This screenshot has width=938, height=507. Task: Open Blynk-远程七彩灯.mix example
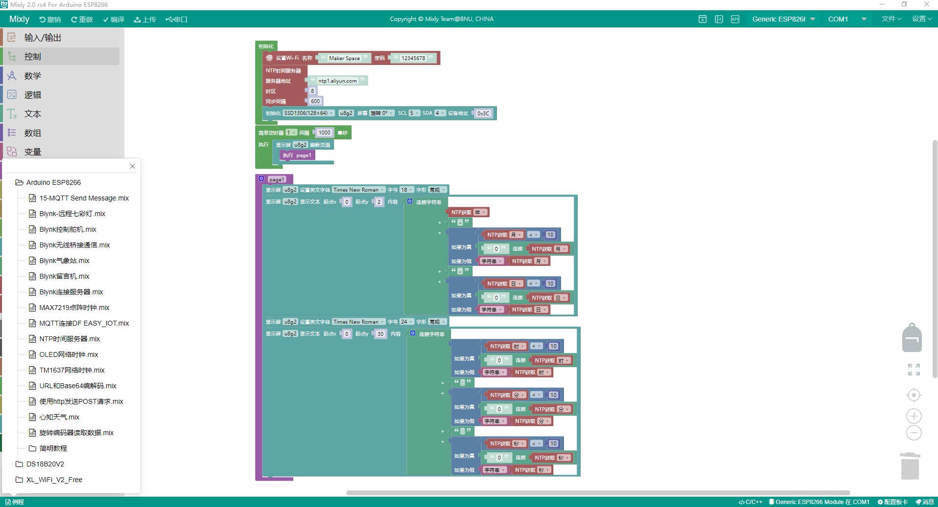(x=67, y=214)
